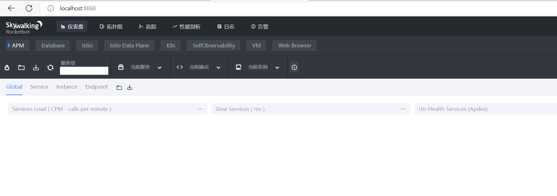This screenshot has height=196, width=557.
Task: Expand the 当前端点 endpoint dropdown
Action: 218,67
